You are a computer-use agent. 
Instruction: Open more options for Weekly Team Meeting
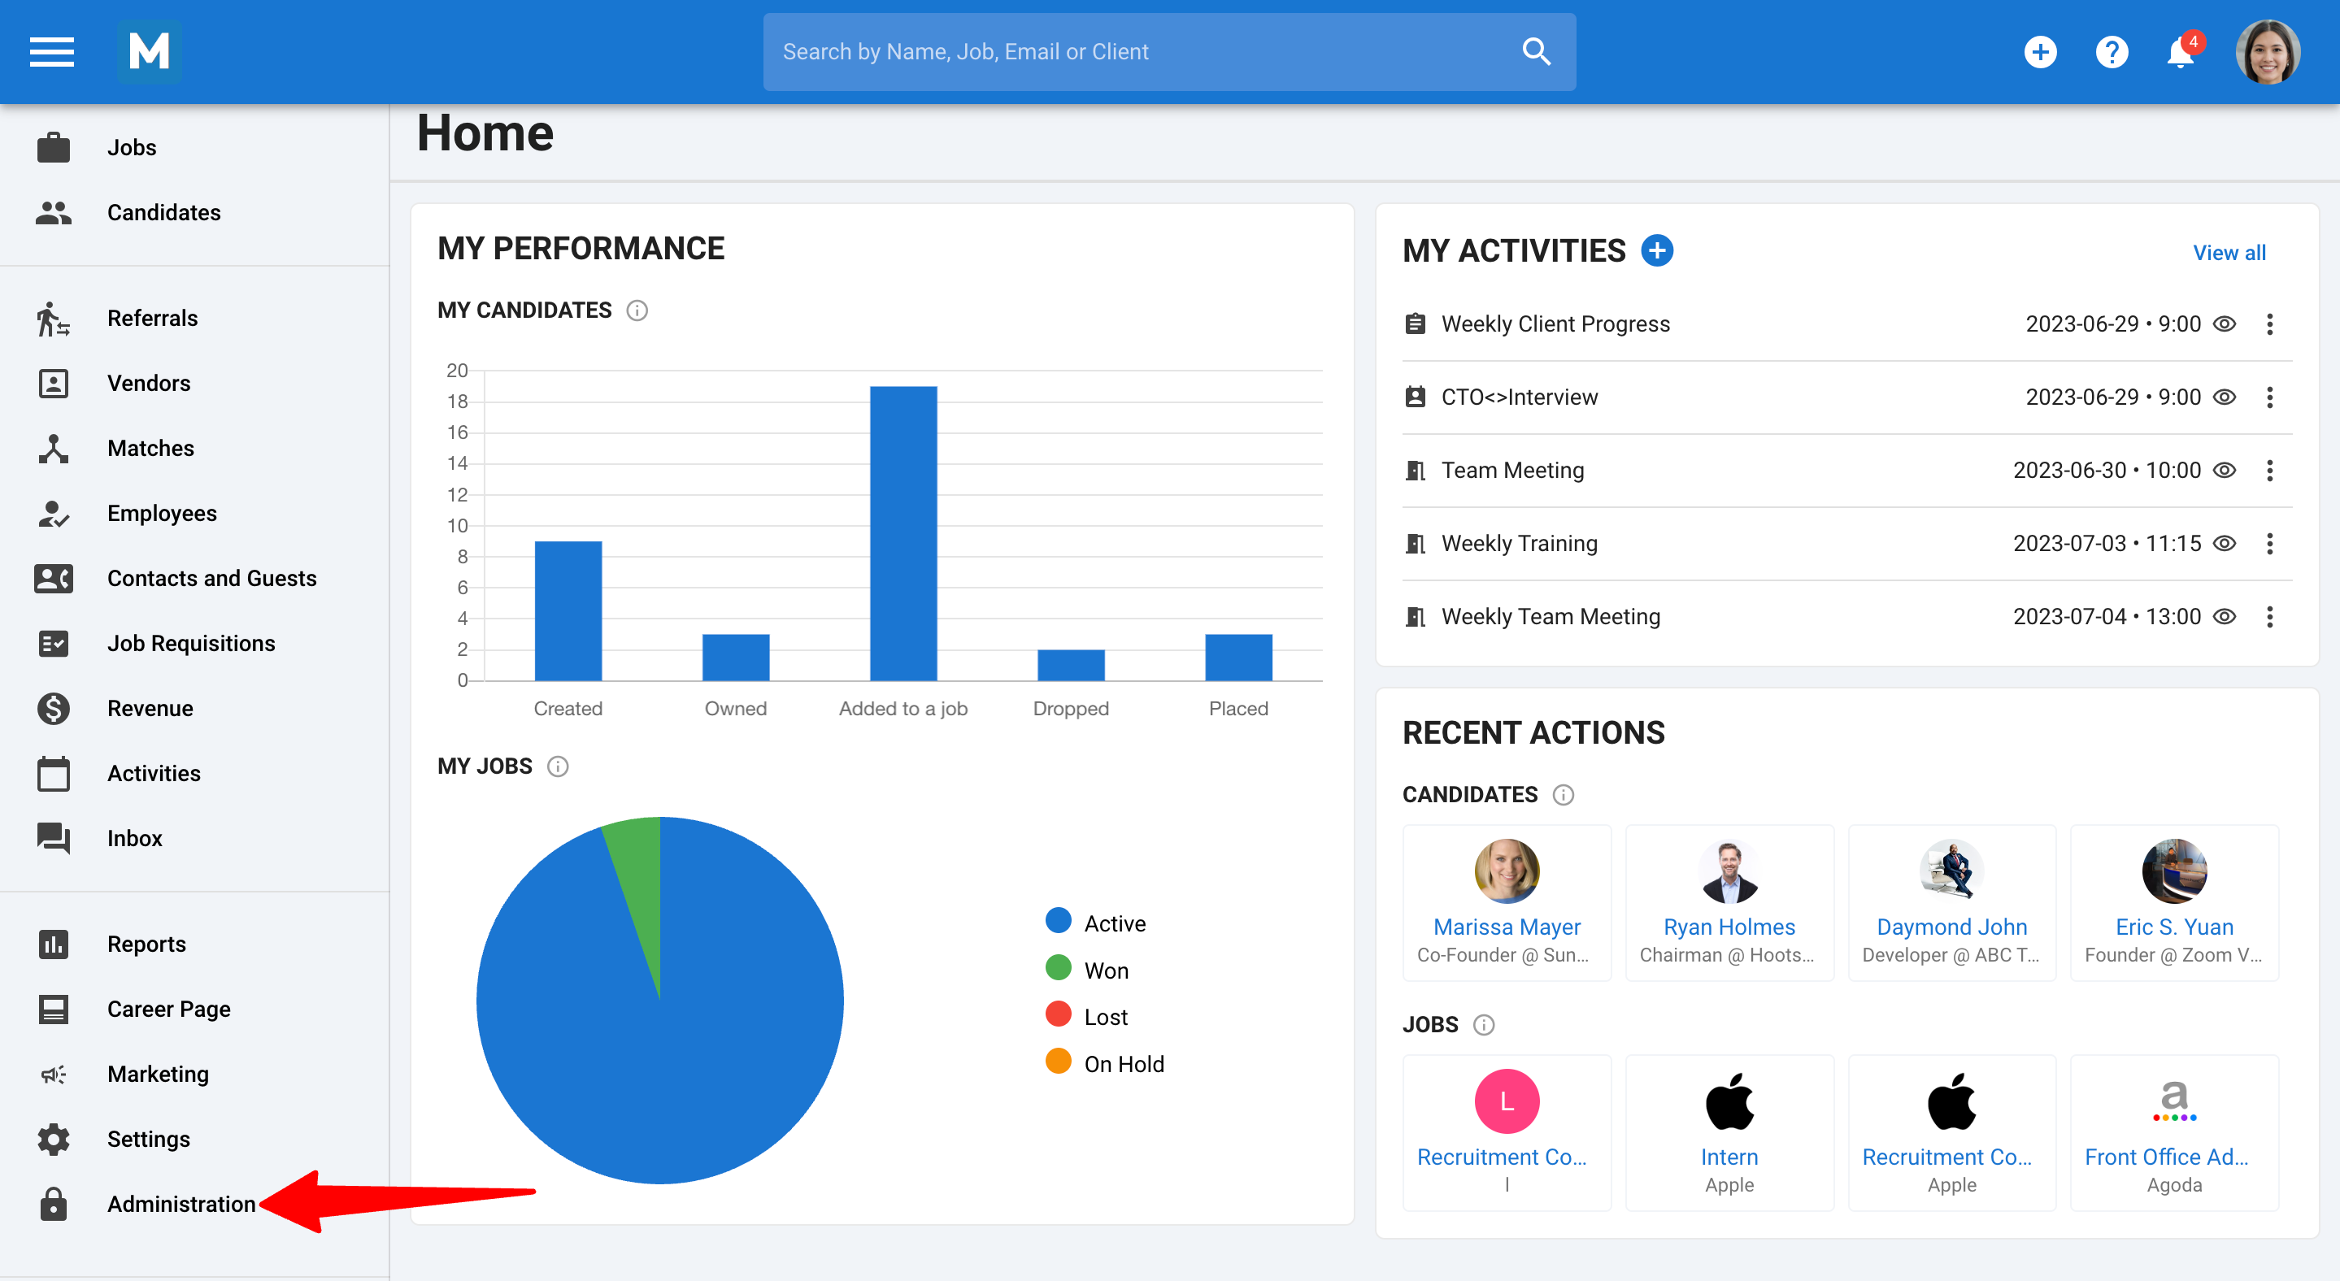coord(2270,616)
